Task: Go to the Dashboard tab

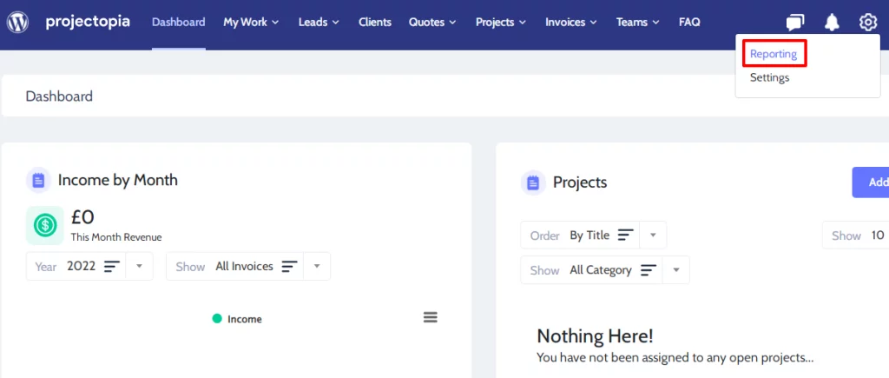Action: (179, 22)
